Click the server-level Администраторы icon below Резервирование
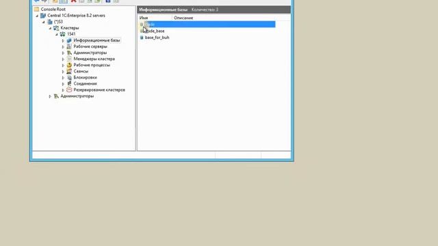Viewport: 438px width, 246px height. (x=56, y=96)
